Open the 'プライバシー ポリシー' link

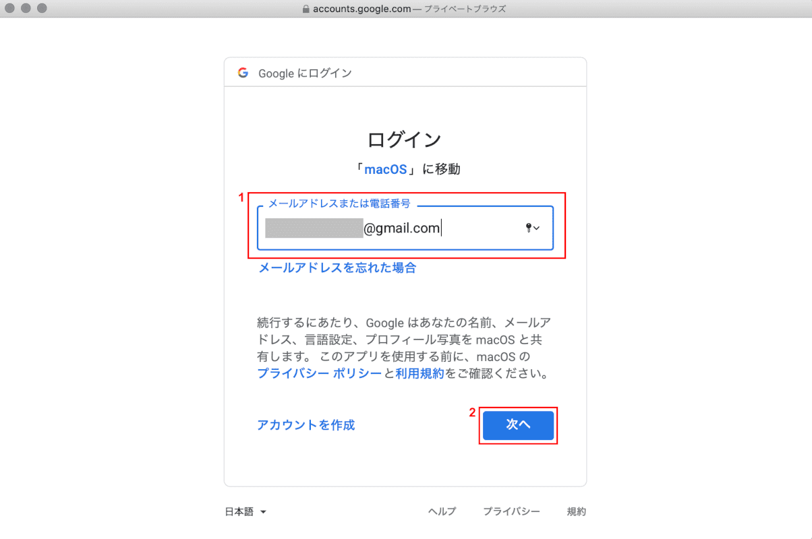click(x=319, y=373)
